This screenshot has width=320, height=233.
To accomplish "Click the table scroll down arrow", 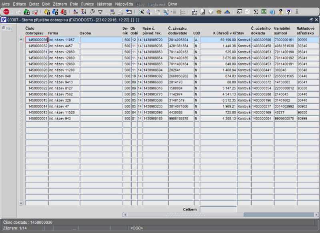I will pos(21,203).
